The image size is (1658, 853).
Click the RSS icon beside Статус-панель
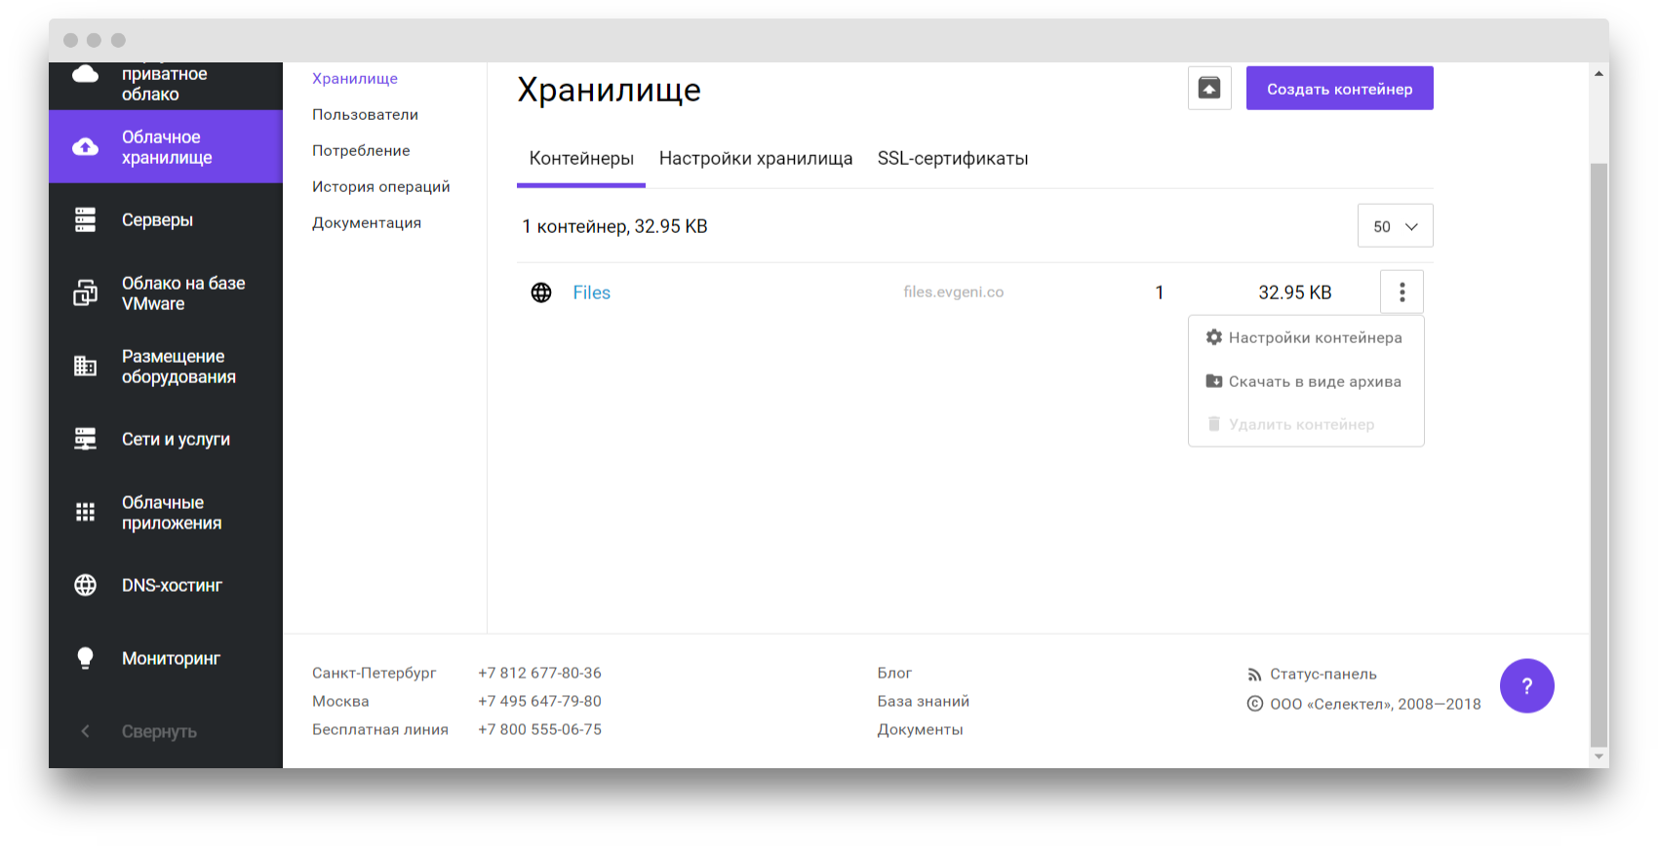[x=1255, y=675]
